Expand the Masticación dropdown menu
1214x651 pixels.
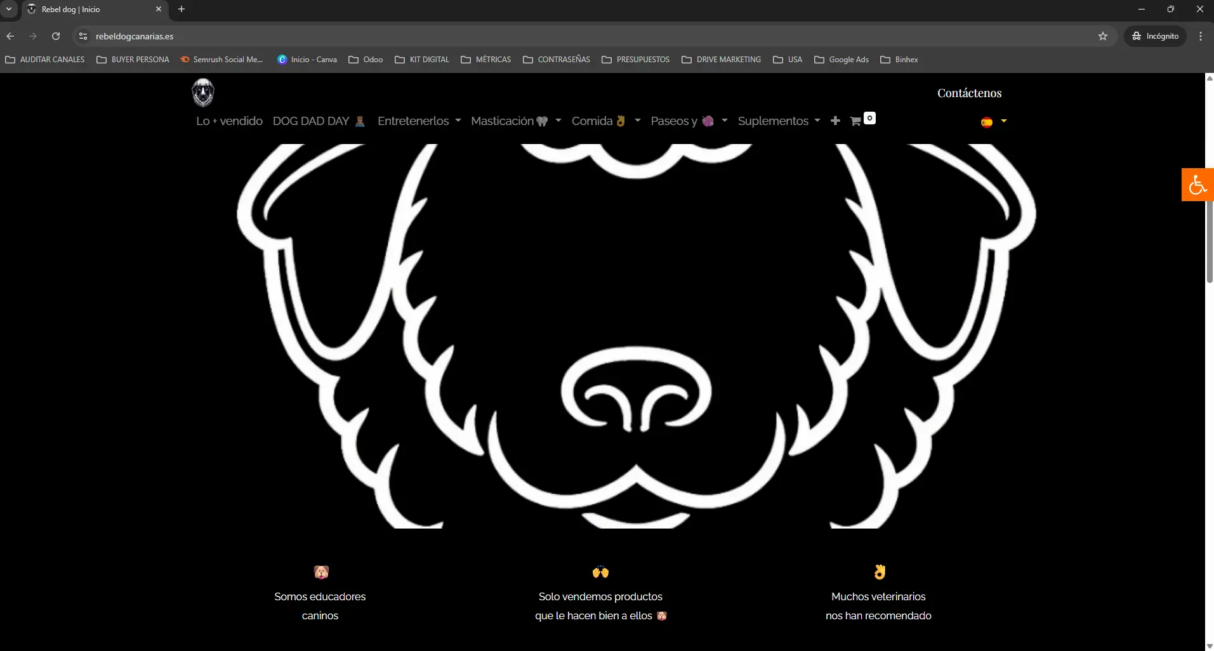click(515, 121)
